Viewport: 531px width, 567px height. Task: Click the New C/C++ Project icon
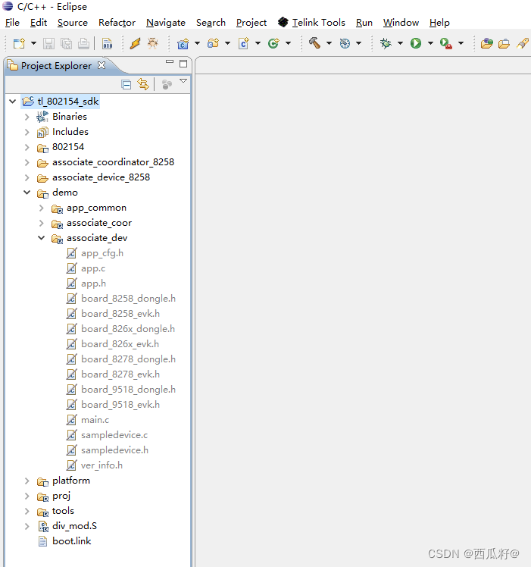(183, 43)
